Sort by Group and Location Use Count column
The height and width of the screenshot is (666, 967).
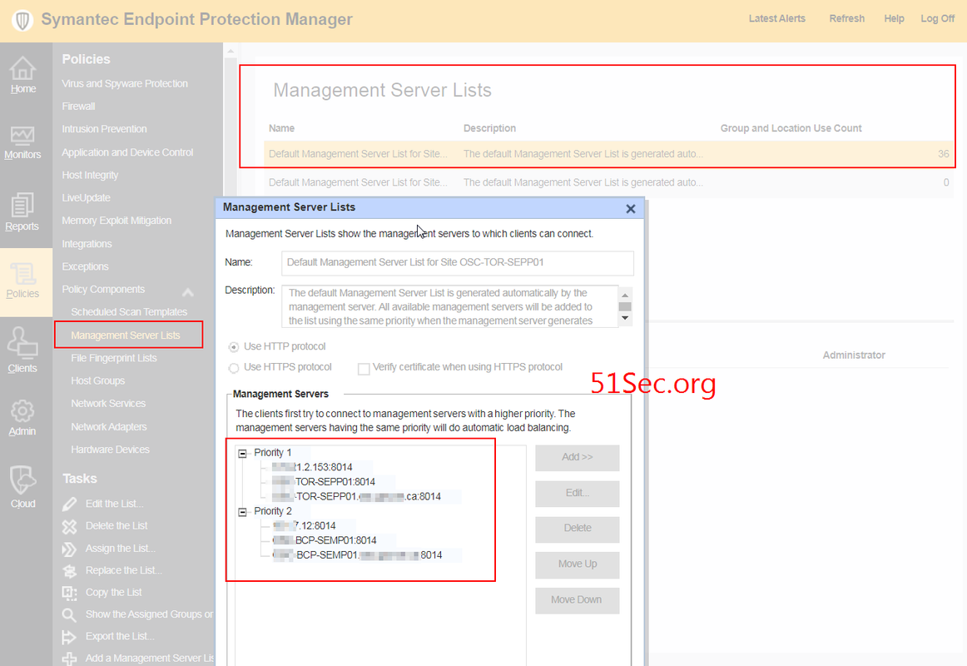coord(791,128)
